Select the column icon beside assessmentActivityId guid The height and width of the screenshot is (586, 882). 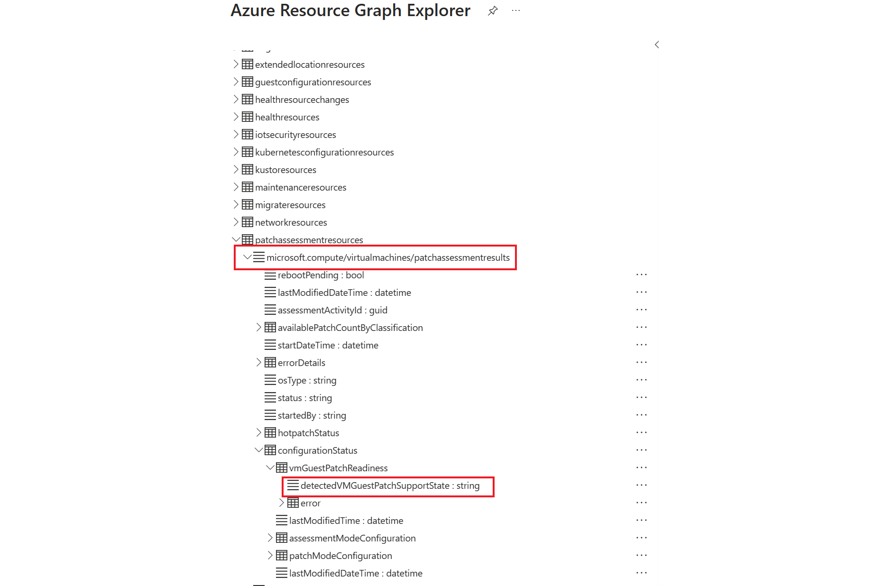[x=270, y=310]
